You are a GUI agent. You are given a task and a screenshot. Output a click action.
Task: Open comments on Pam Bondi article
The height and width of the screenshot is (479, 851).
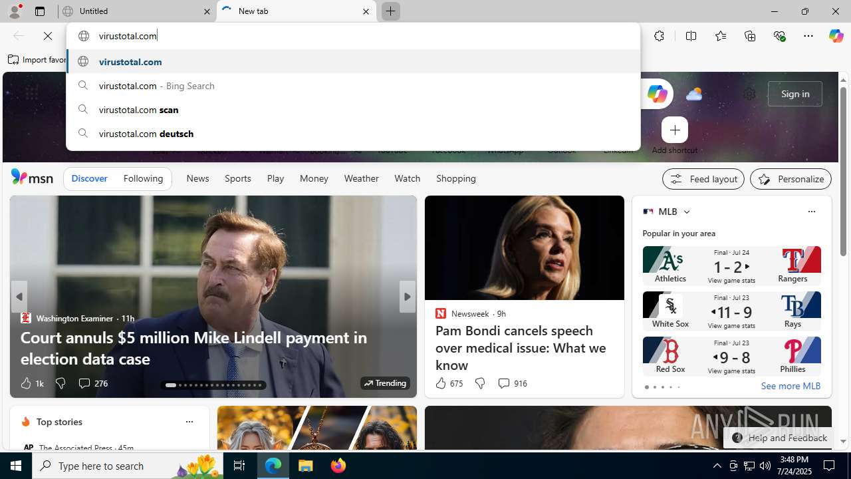tap(512, 383)
